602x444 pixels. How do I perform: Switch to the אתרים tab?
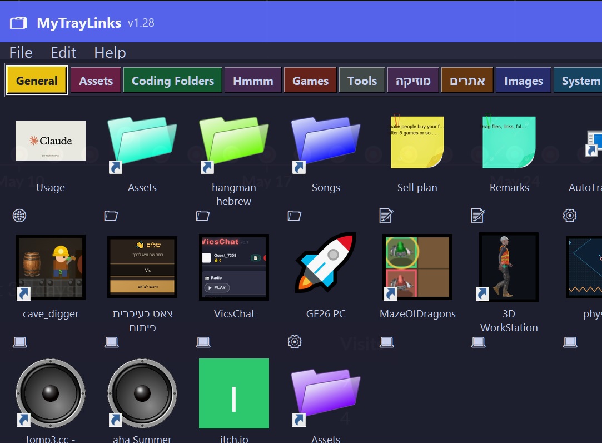point(467,81)
